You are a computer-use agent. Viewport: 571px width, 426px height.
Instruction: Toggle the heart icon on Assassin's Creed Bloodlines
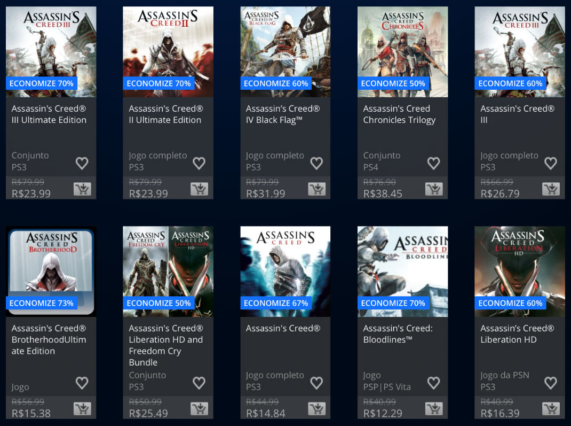[433, 383]
